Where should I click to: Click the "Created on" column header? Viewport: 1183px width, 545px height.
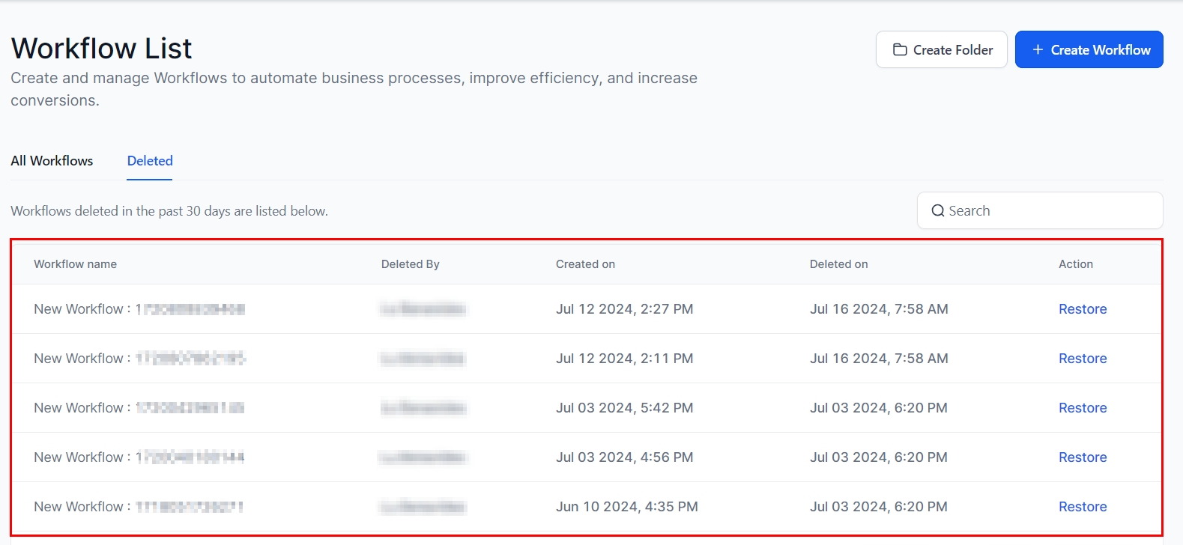tap(585, 264)
